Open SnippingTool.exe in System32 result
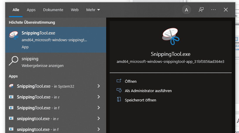 coord(56,86)
